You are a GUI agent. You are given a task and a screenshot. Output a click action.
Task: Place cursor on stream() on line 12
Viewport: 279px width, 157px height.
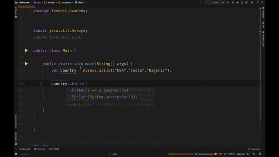click(78, 84)
